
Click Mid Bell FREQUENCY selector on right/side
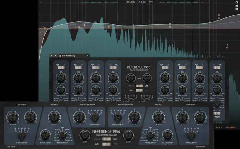coord(150,135)
